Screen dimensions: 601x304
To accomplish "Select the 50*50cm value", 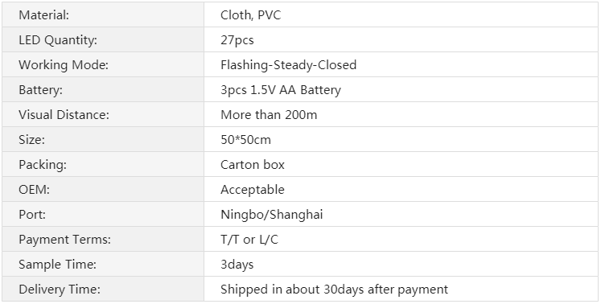I will coord(245,140).
